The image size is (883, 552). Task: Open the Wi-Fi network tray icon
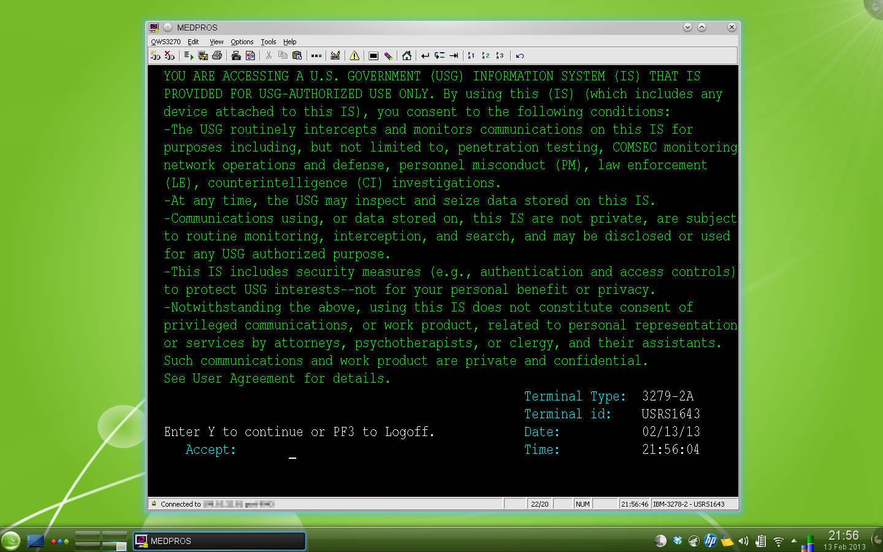[x=778, y=542]
